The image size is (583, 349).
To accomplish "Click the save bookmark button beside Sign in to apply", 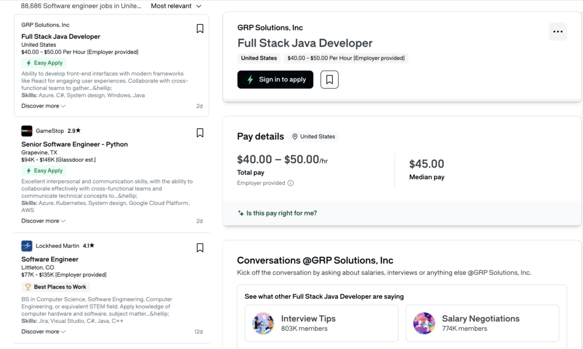I will point(330,80).
